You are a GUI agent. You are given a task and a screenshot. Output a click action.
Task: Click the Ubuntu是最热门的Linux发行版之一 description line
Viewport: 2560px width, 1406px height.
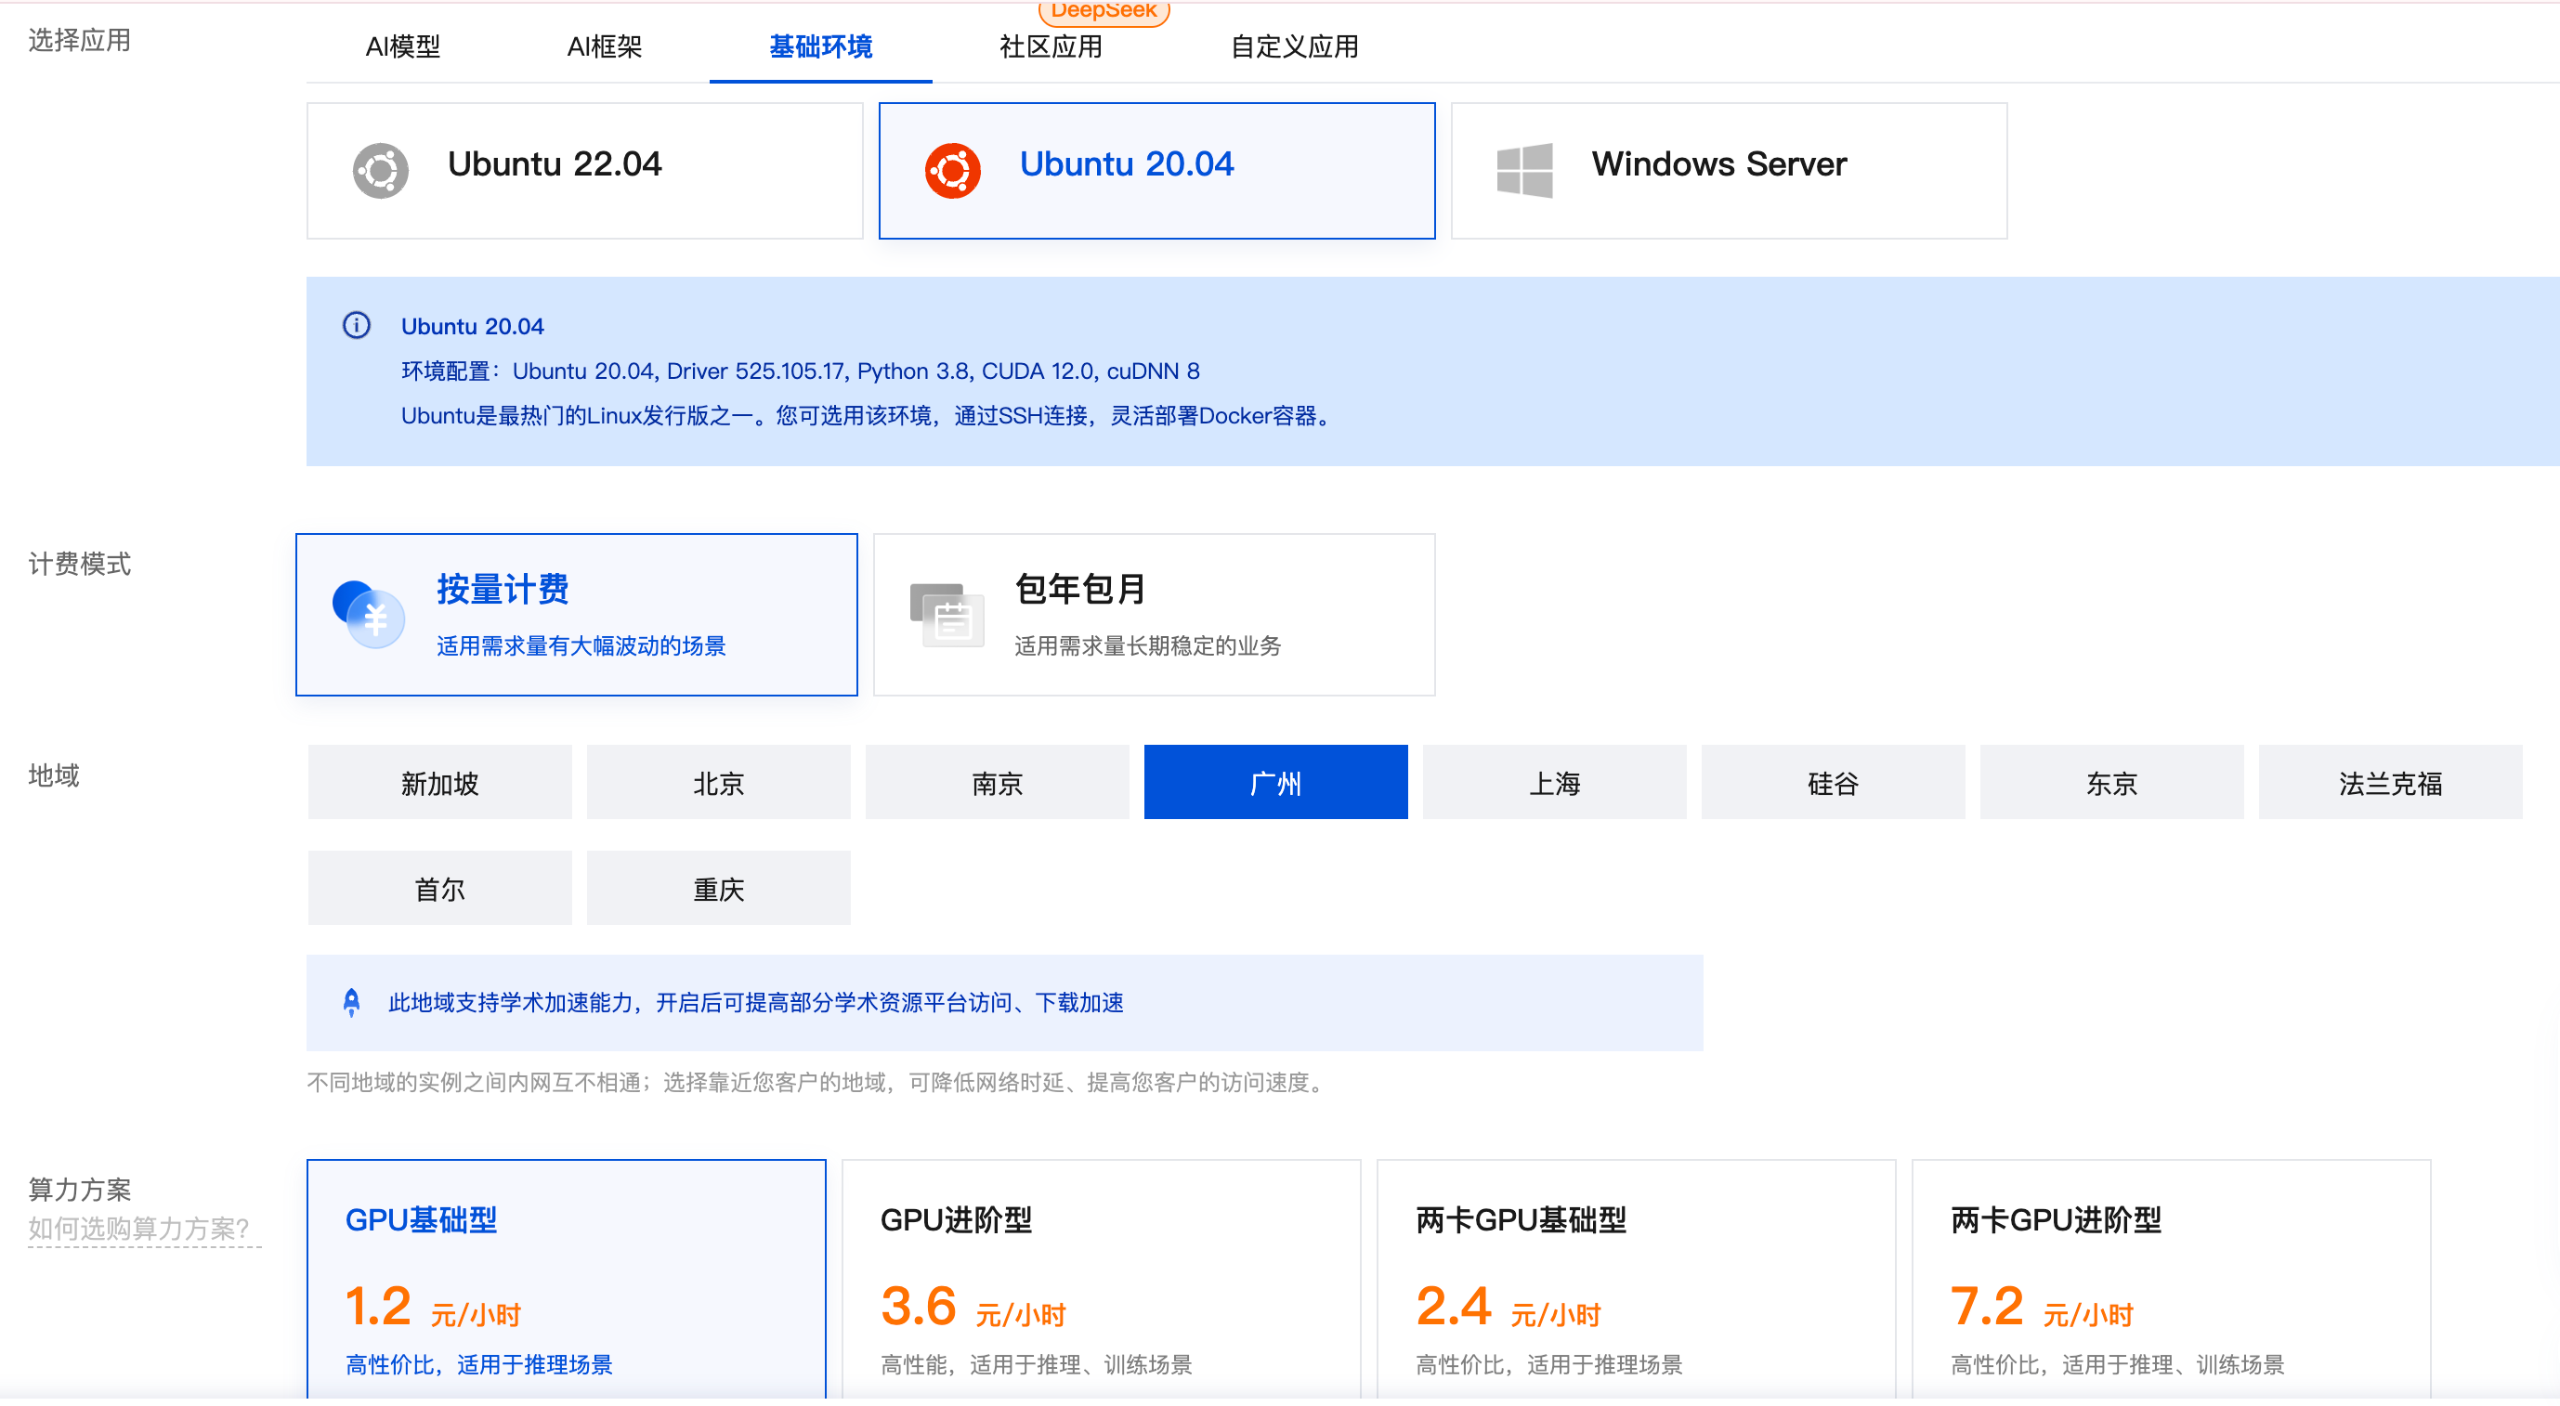868,416
